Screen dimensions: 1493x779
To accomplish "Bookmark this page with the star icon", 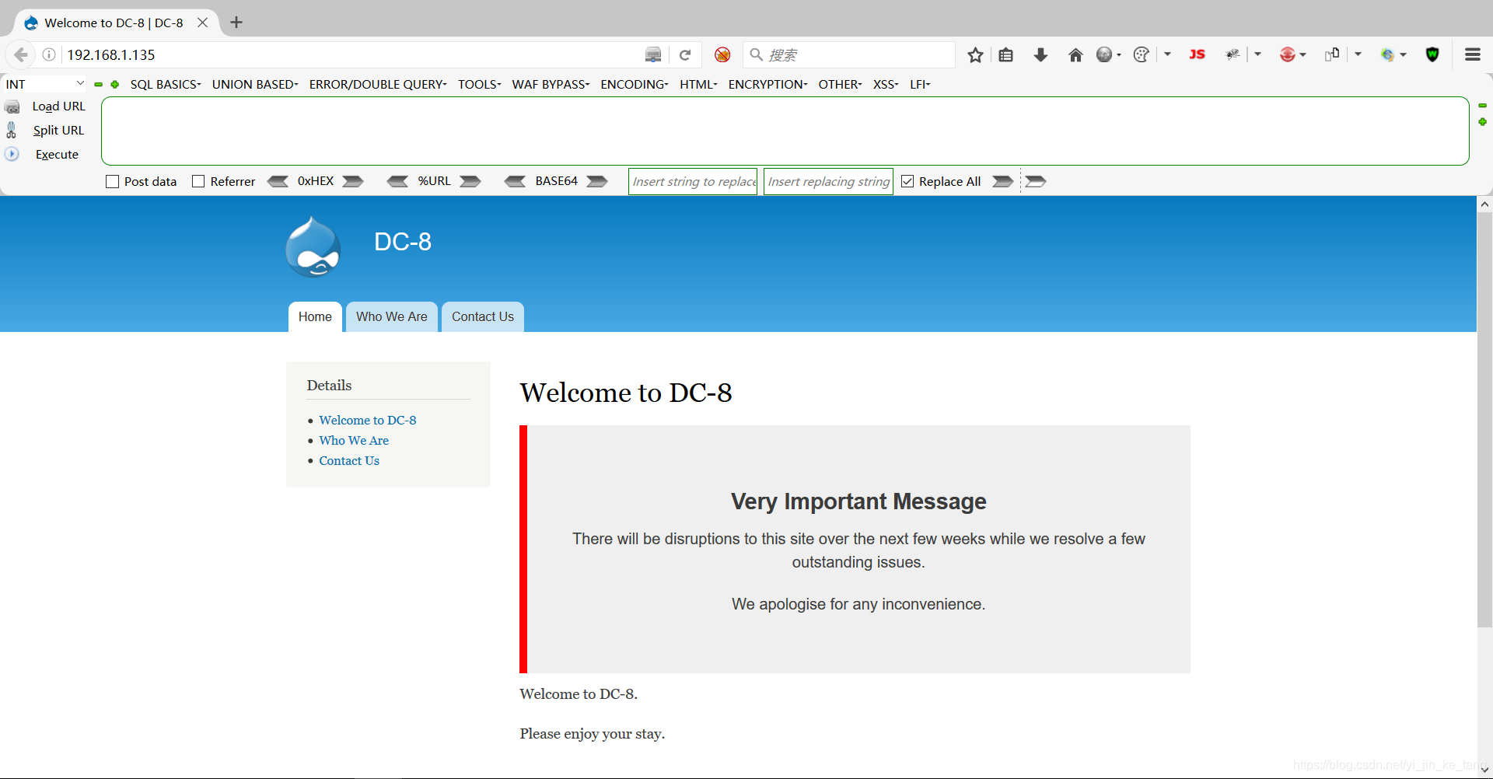I will 975,55.
